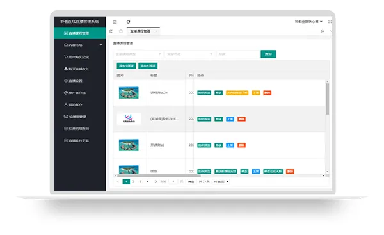Click the table's horizontal scrollbar thumb
The height and width of the screenshot is (235, 384).
[159, 175]
